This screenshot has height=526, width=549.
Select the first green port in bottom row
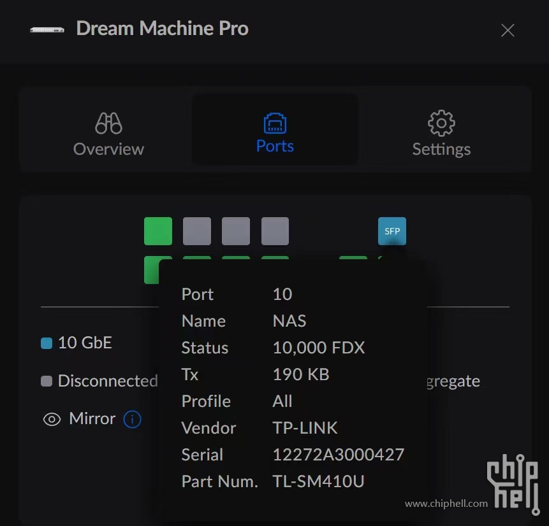(x=151, y=270)
